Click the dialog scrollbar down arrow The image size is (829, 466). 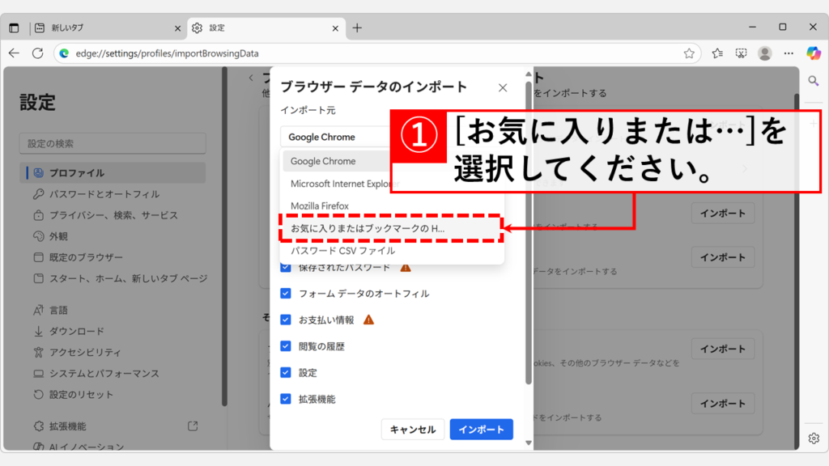coord(528,443)
